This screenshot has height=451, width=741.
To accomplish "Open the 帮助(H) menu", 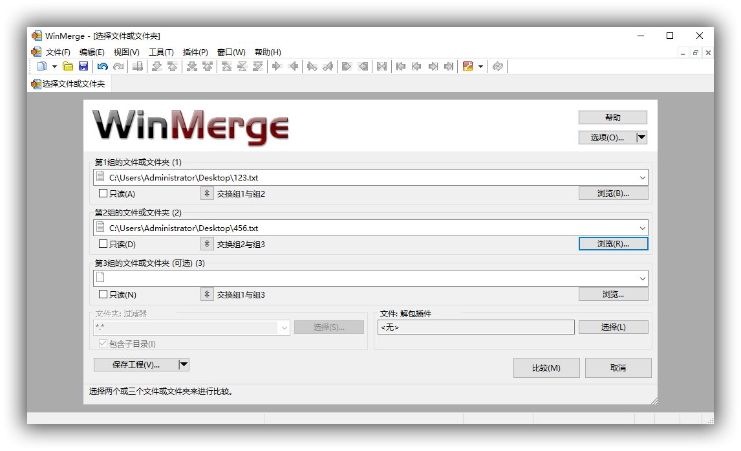I will click(x=268, y=52).
